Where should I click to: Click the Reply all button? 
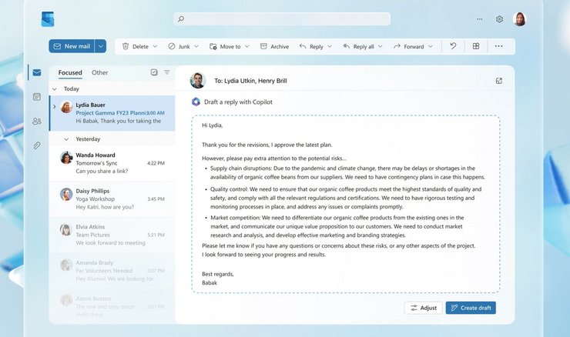tap(358, 46)
